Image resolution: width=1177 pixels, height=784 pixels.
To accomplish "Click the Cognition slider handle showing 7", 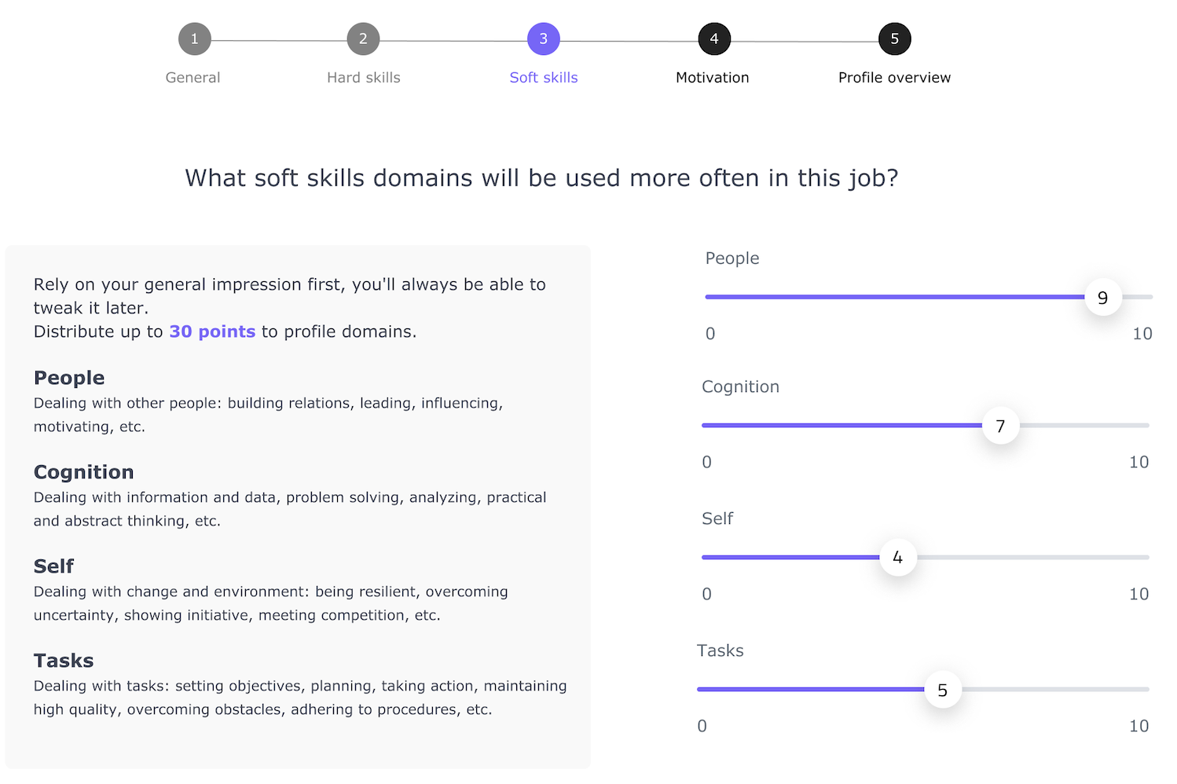I will click(x=1001, y=426).
